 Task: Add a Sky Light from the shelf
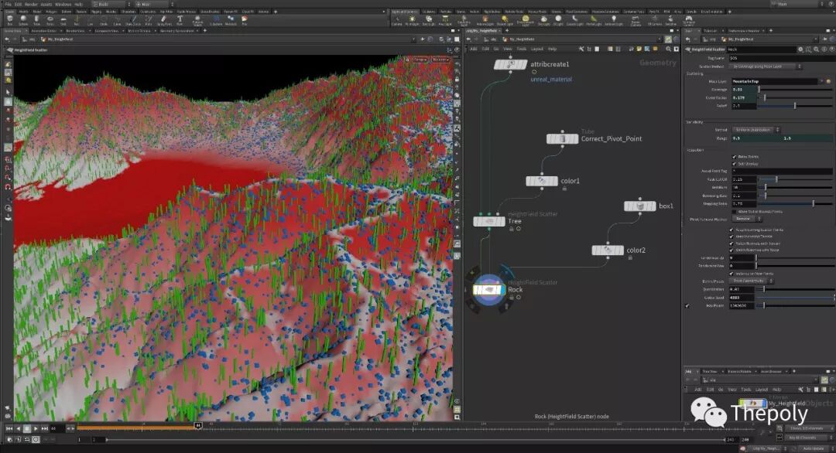pyautogui.click(x=544, y=21)
